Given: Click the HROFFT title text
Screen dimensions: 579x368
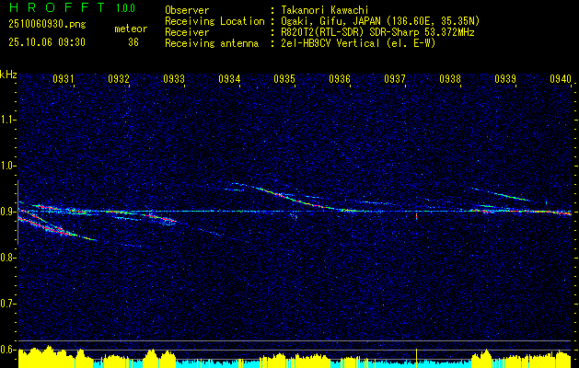Looking at the screenshot, I should click(x=57, y=7).
